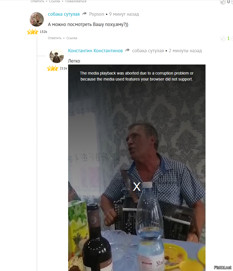Click the like count 1 on comment
The height and width of the screenshot is (271, 233).
tap(228, 38)
